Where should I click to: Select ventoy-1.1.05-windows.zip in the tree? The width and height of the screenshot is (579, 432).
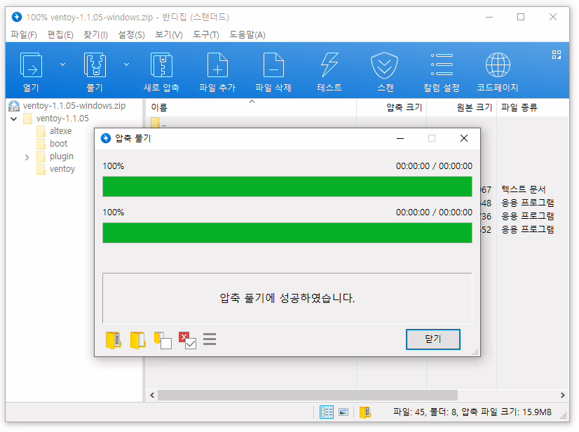pos(74,106)
